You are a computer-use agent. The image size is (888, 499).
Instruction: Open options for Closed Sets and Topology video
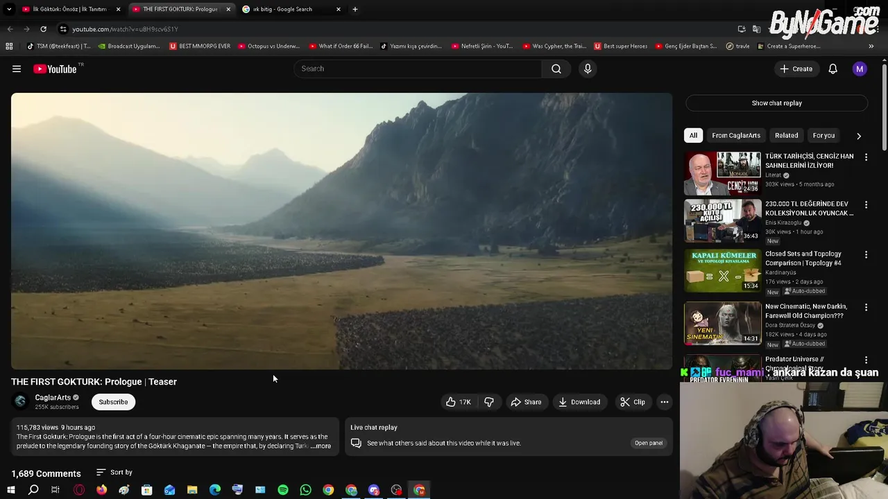coord(866,255)
